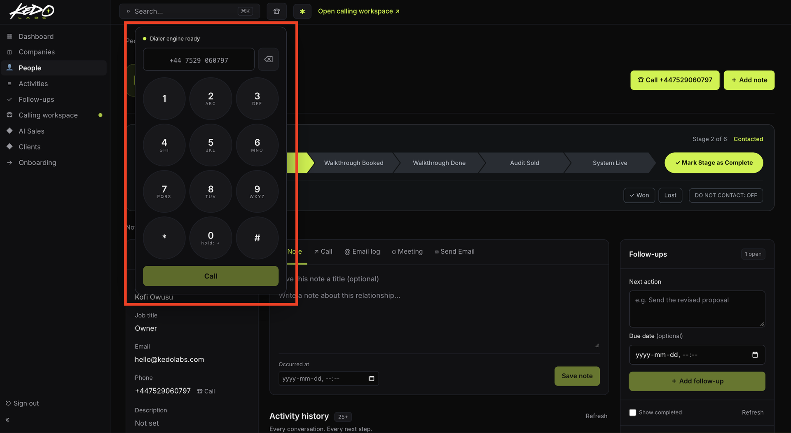The width and height of the screenshot is (791, 433).
Task: Click the dialer phone number field
Action: (199, 60)
